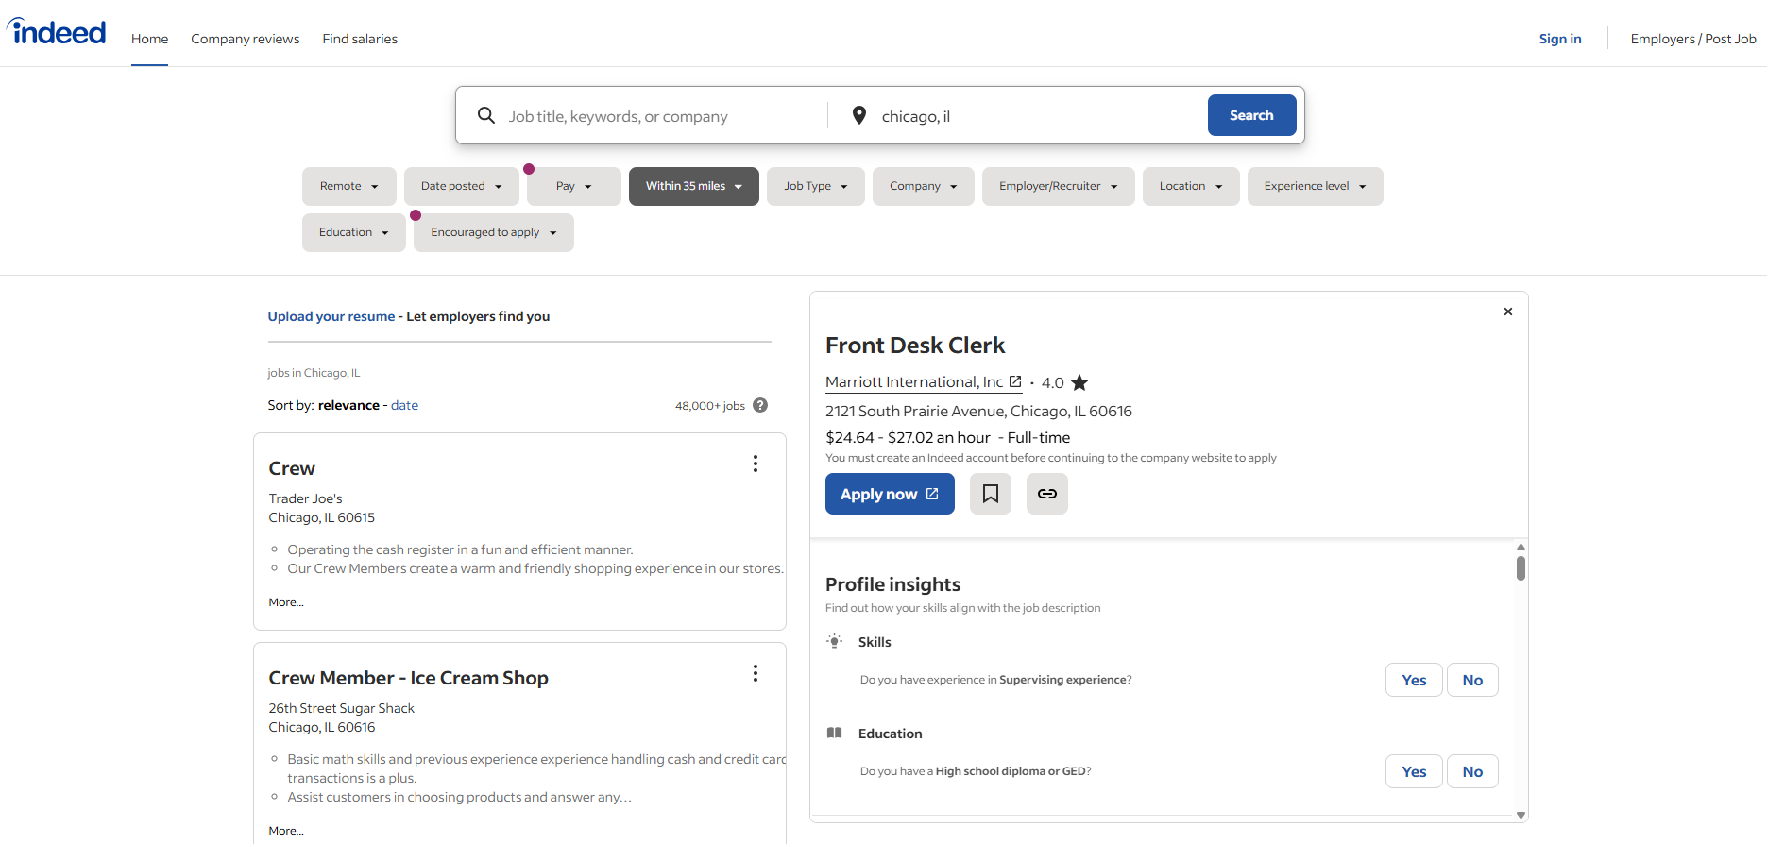
Task: Open the Education filter dropdown
Action: (354, 232)
